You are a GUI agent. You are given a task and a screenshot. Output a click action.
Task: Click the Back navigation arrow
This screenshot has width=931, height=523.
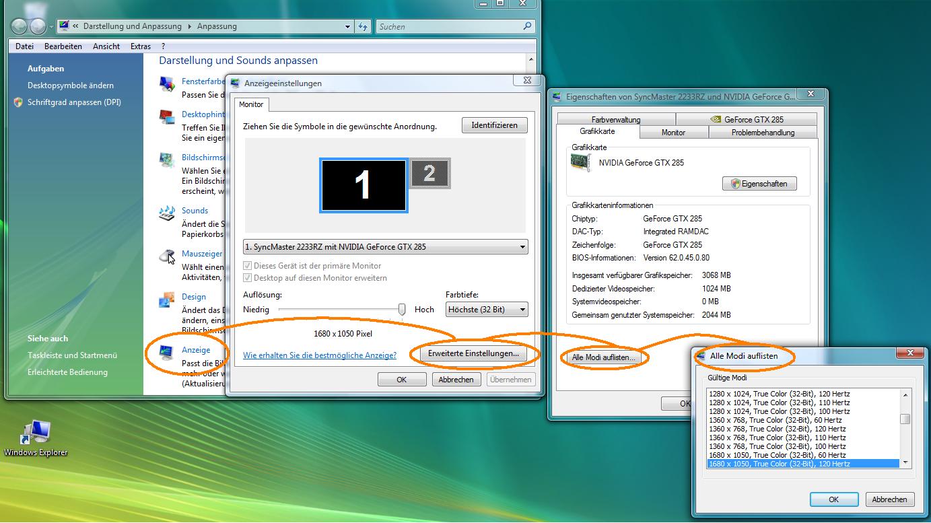[x=20, y=26]
